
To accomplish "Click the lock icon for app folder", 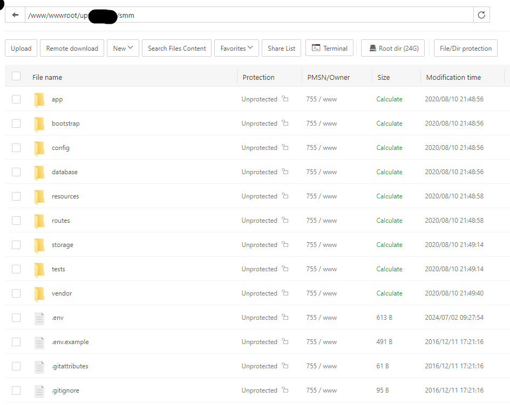I will [x=285, y=99].
